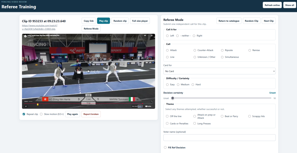Uncheck the Repeat clip checkbox

point(24,114)
